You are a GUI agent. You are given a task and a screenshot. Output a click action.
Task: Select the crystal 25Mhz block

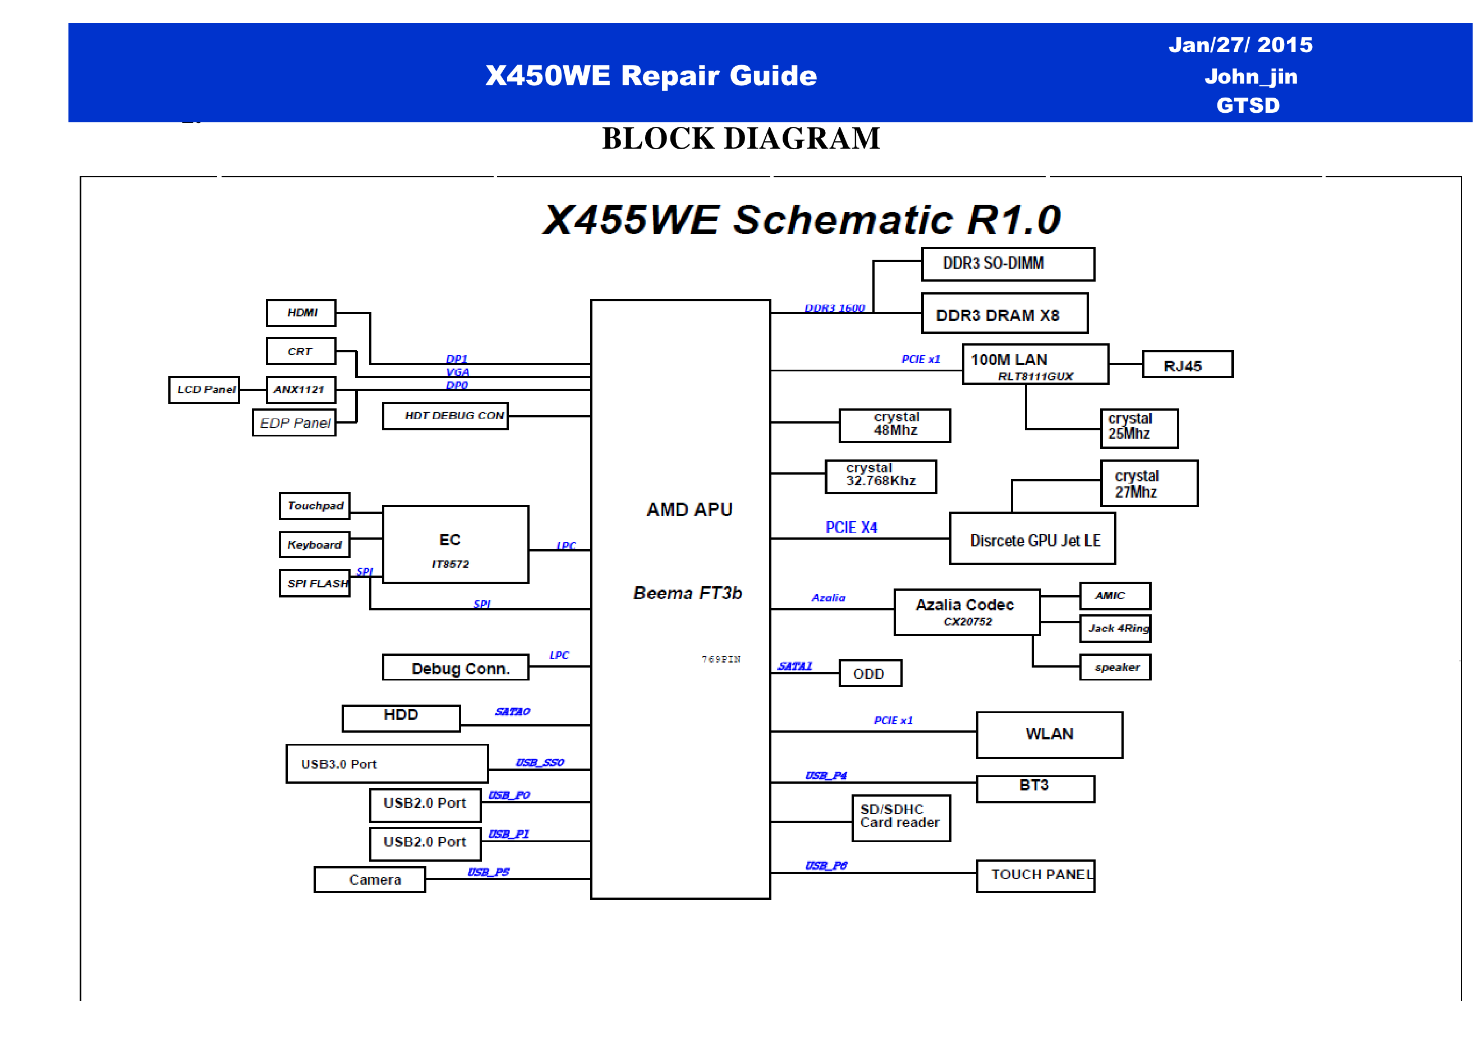pos(1139,429)
